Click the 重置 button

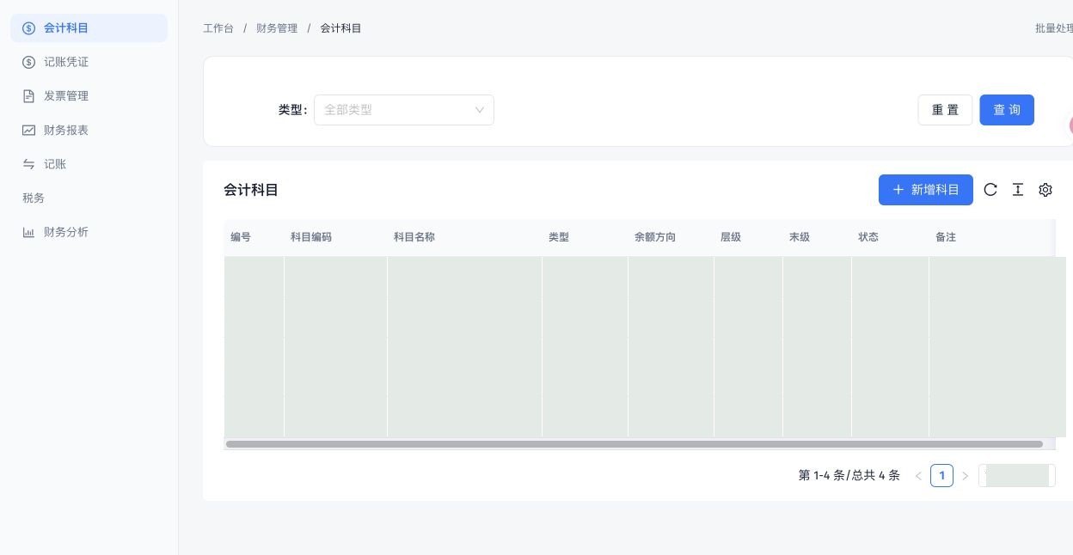945,110
